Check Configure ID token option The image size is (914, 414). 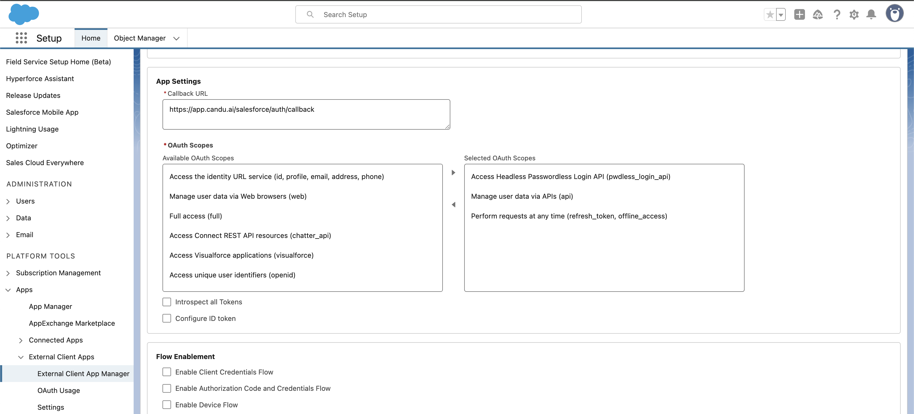[x=167, y=319]
